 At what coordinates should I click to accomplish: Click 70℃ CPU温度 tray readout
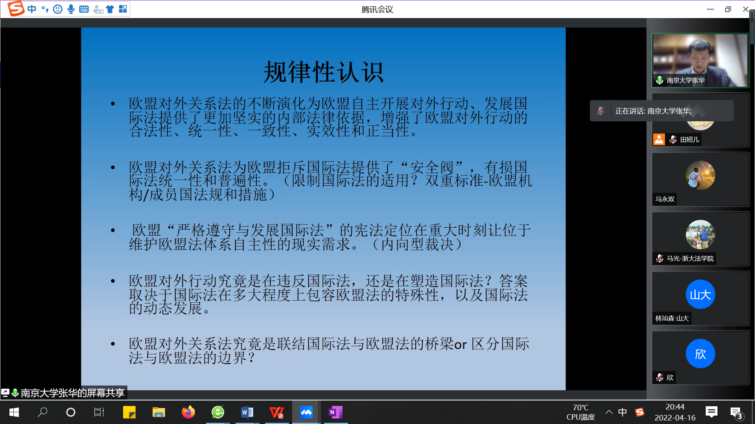(x=581, y=412)
